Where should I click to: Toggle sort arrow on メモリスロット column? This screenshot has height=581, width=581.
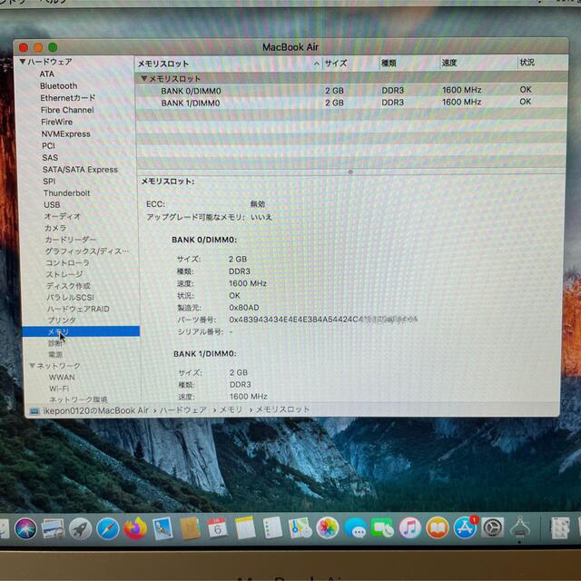[x=317, y=64]
